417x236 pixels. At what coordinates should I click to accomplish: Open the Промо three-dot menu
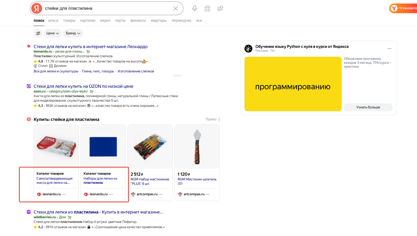tap(219, 119)
